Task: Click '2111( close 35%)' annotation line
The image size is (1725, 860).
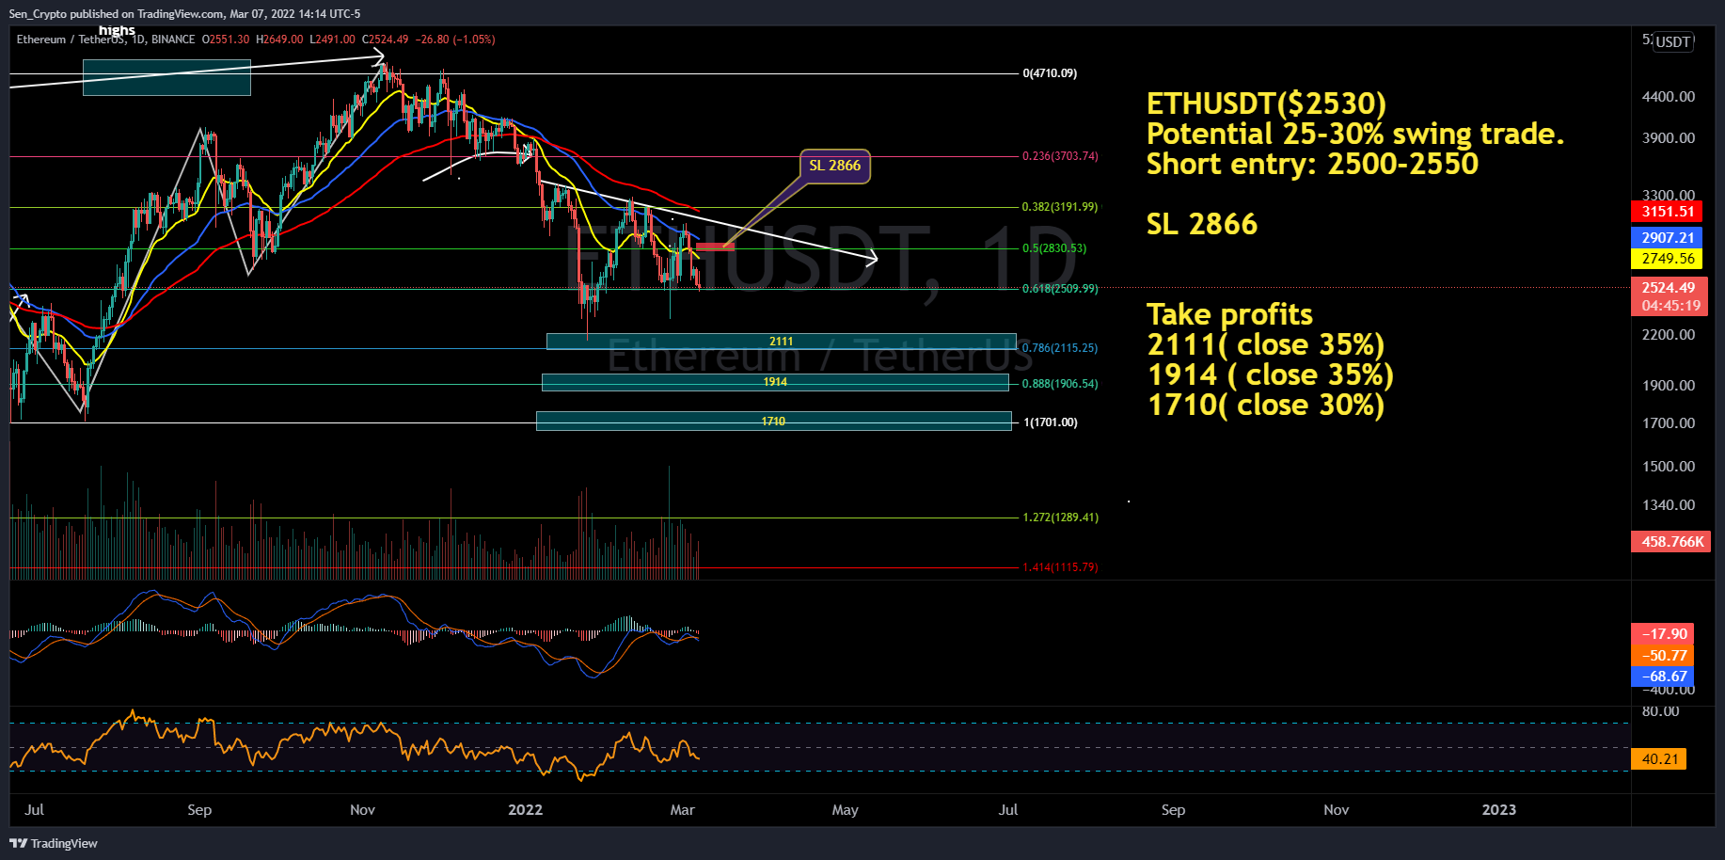Action: (x=1266, y=344)
